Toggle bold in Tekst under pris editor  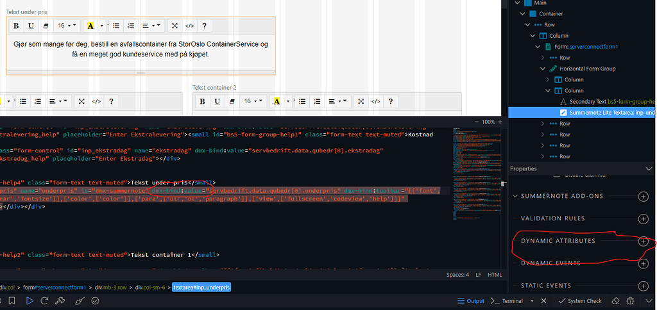coord(16,26)
